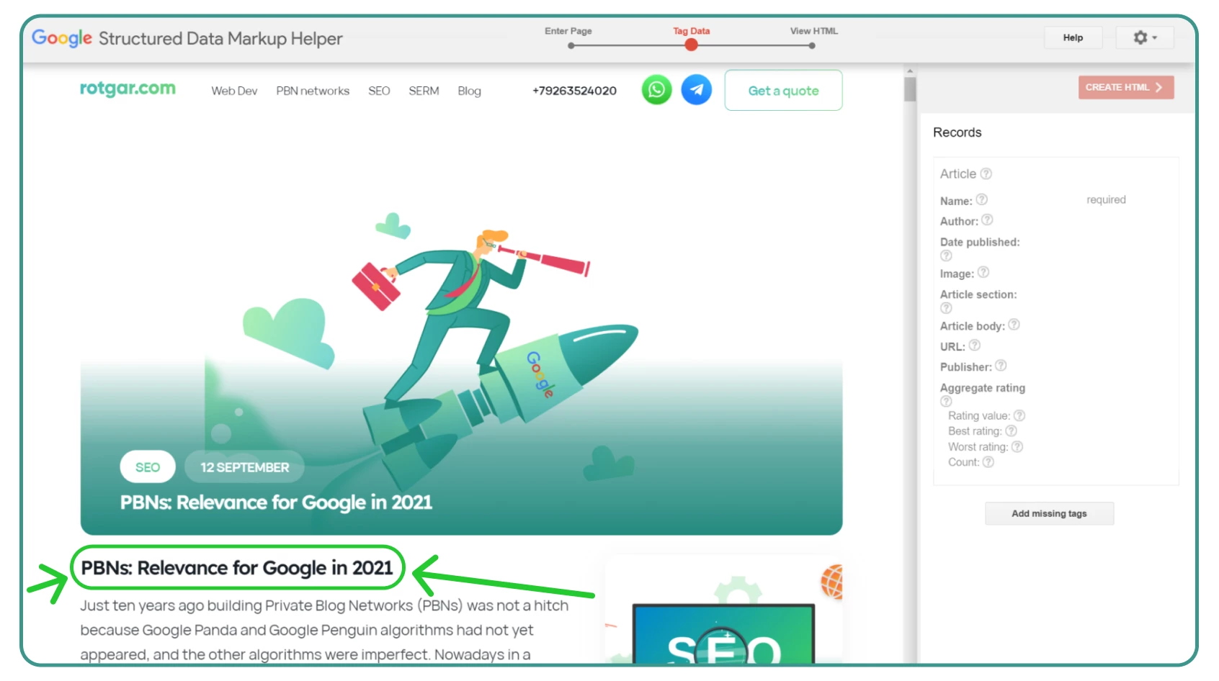Click help icon beside Author field

[987, 220]
